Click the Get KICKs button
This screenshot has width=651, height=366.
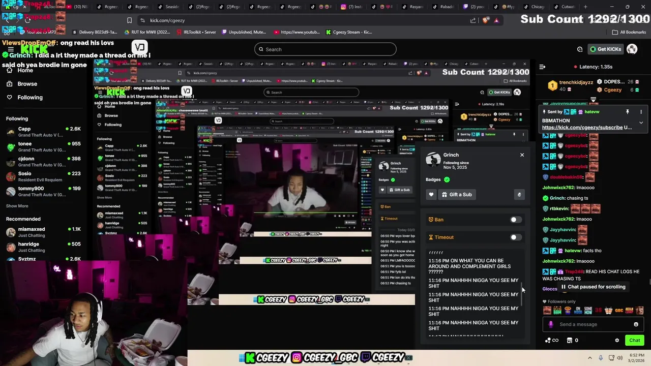[x=605, y=49]
